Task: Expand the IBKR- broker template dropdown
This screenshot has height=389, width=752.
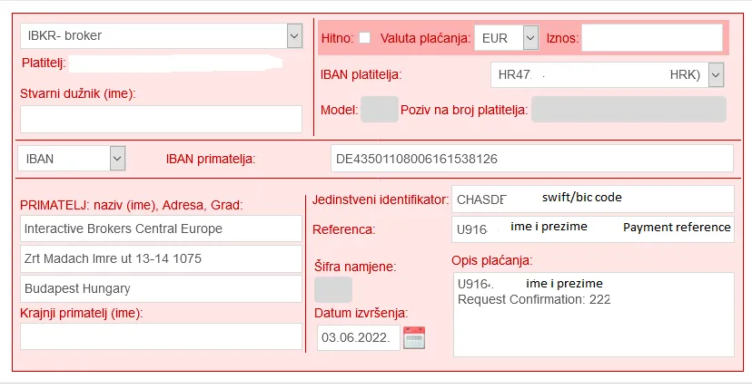Action: pyautogui.click(x=294, y=36)
